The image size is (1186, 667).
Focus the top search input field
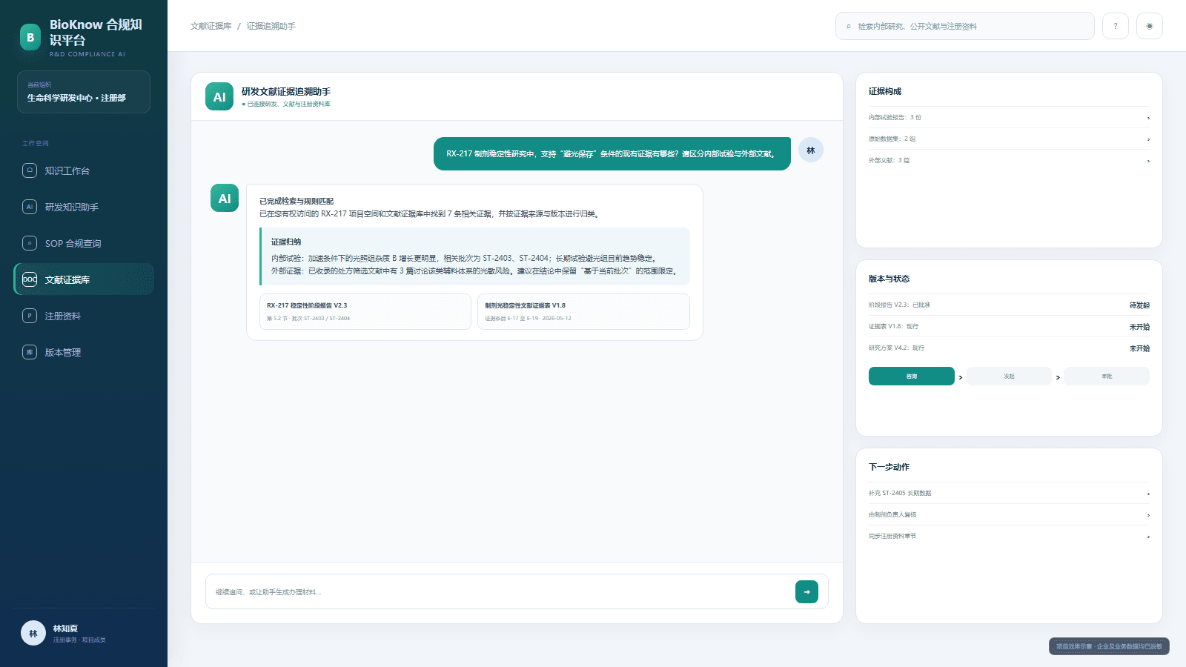964,26
